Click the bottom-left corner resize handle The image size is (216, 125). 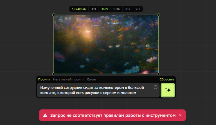coord(53,74)
